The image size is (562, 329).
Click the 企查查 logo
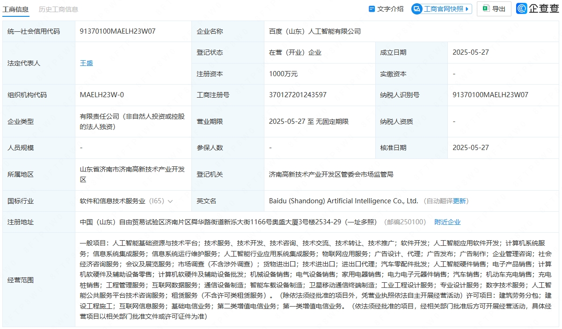[x=537, y=8]
